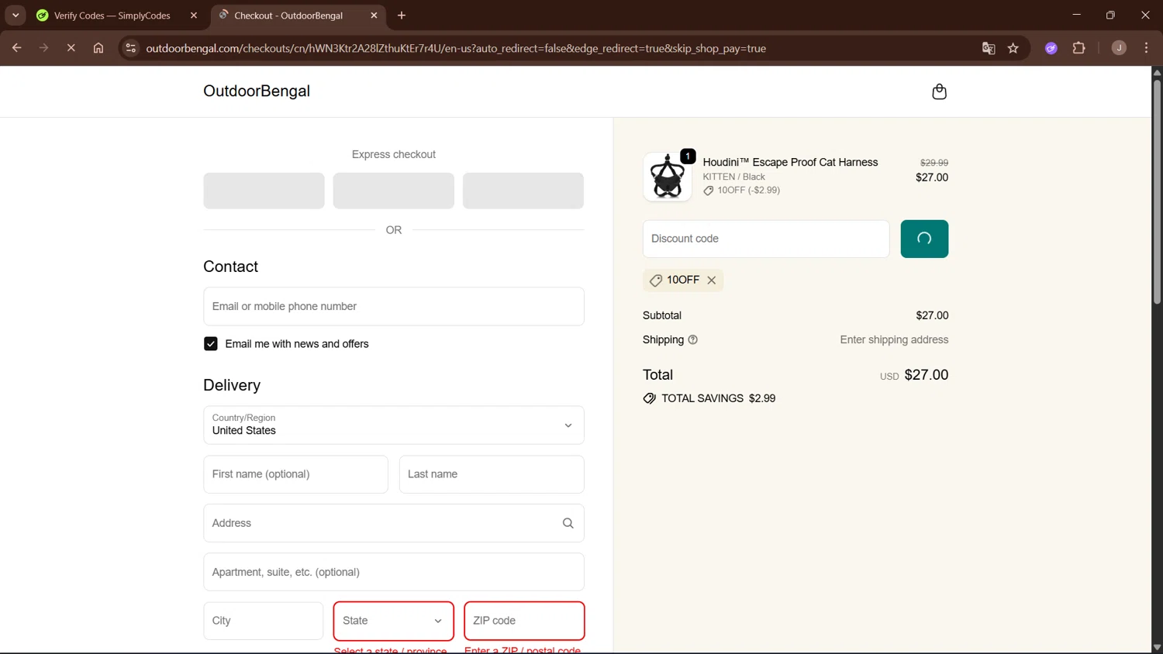Click the browser address bar URL

[456, 48]
